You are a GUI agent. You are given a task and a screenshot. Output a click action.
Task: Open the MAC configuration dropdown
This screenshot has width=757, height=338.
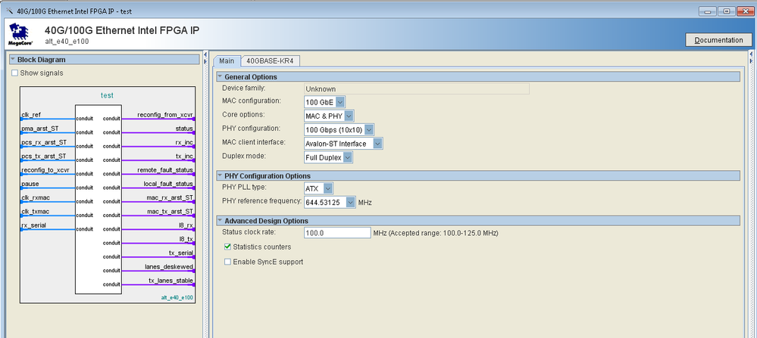pyautogui.click(x=340, y=102)
